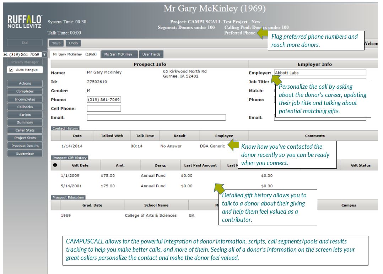This screenshot has height=274, width=383.
Task: Click the prospect Id value 37503610
Action: (97, 82)
